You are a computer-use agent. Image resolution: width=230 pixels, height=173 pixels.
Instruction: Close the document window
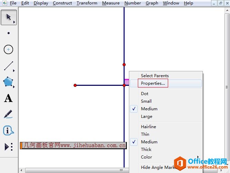[x=227, y=3]
